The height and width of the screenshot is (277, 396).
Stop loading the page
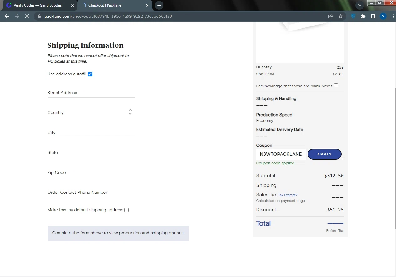tap(27, 16)
